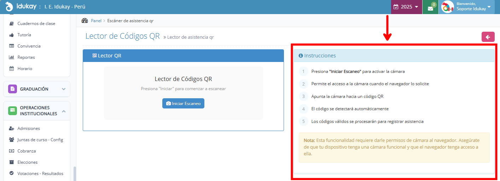Click the green OPERACIONES INSTITUCIONALES icon
This screenshot has width=500, height=181.
pyautogui.click(x=12, y=111)
